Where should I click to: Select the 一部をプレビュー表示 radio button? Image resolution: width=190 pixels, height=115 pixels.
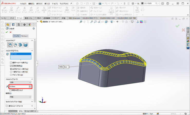point(11,72)
